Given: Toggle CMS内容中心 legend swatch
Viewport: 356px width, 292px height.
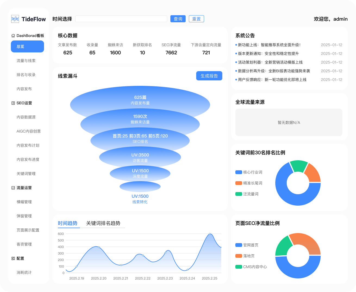Looking at the screenshot, I should pos(239,267).
